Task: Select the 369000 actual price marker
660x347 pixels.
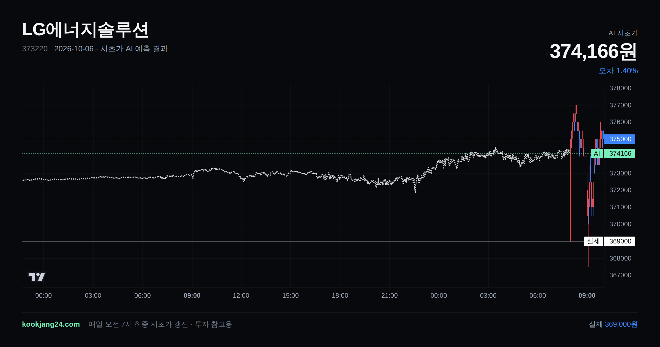Action: (x=620, y=241)
